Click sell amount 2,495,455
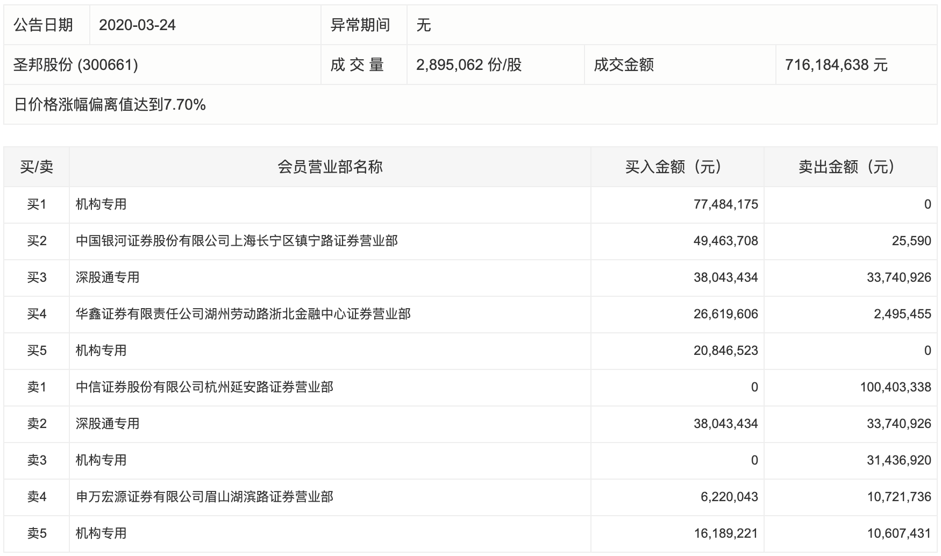 902,314
